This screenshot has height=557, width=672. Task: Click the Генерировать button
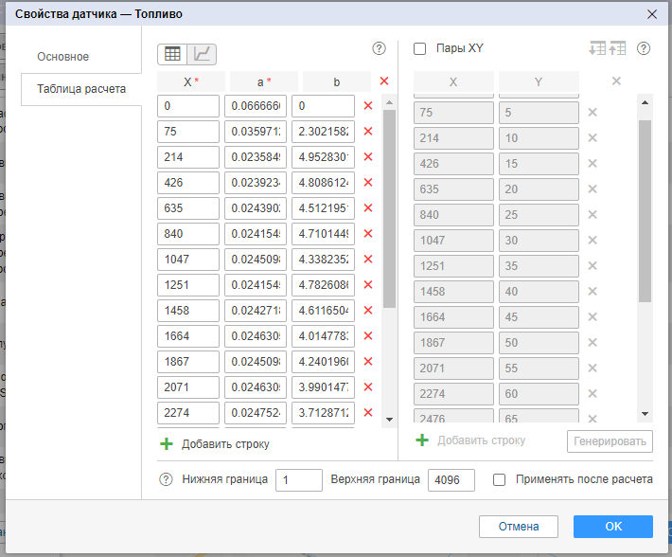pyautogui.click(x=610, y=441)
